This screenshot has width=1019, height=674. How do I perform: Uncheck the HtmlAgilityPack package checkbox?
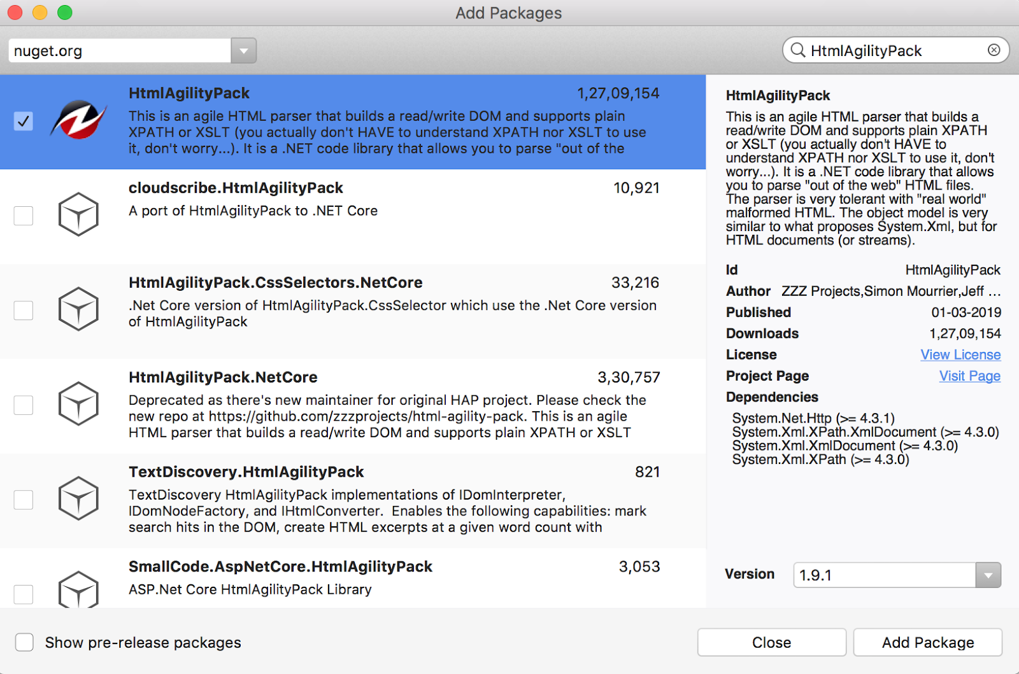tap(24, 121)
